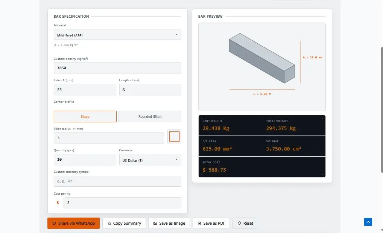Click the Fillet radius input field

point(109,138)
